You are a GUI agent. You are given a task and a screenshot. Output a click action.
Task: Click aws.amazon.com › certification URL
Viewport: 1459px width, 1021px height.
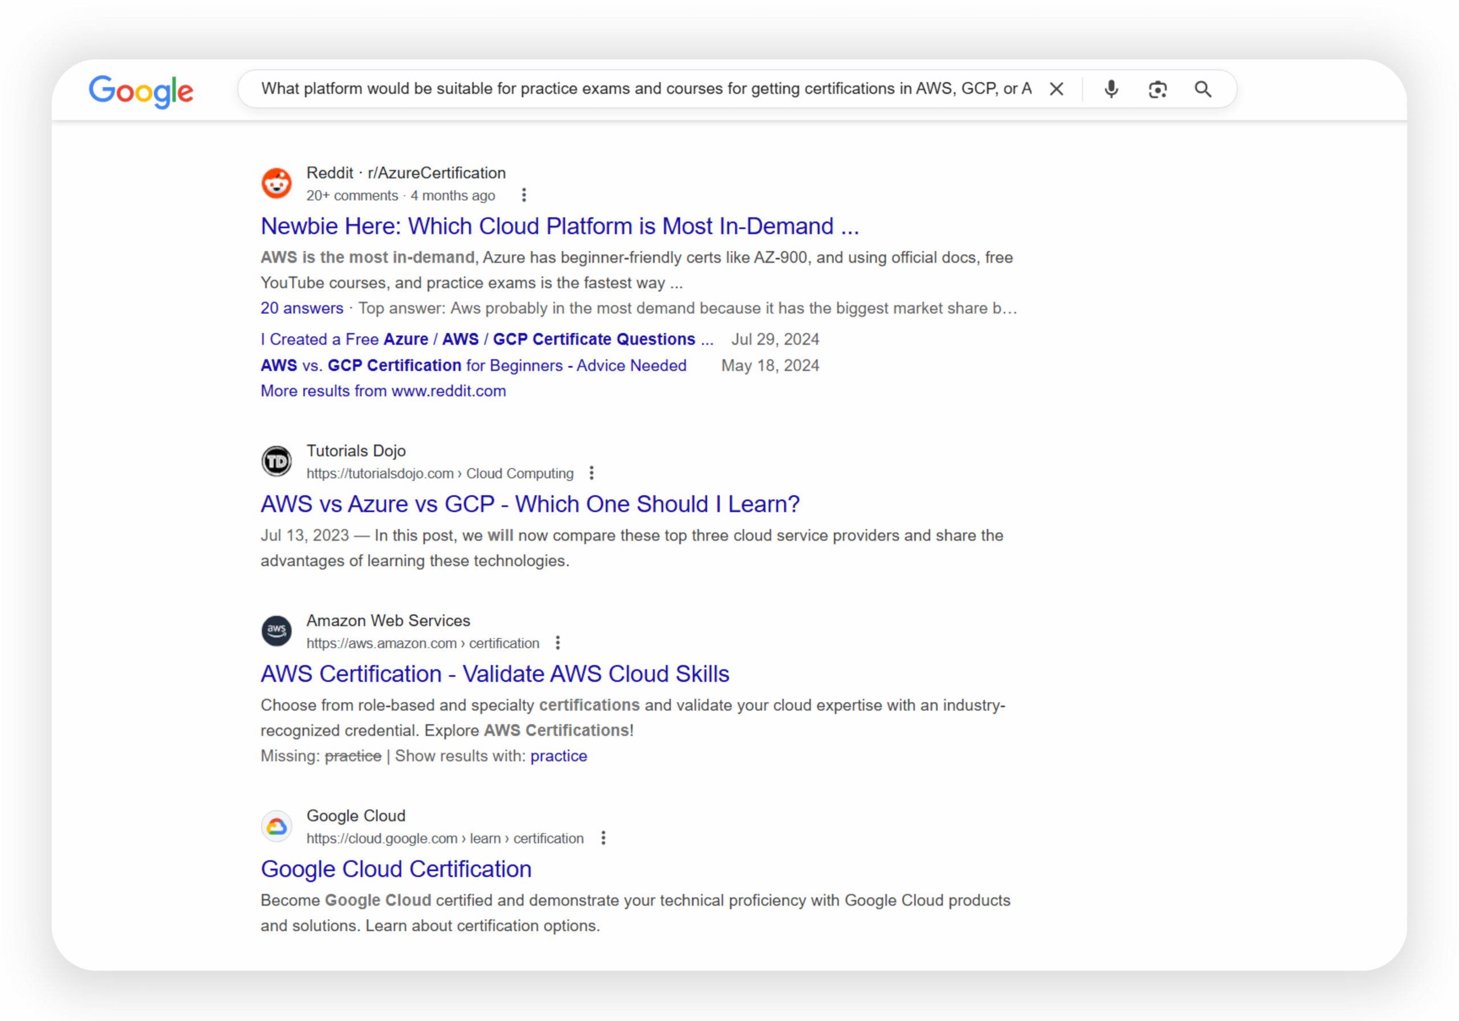point(422,643)
